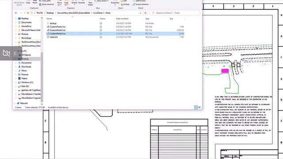The height and width of the screenshot is (159, 283).
Task: Click the Rename command in the ribbon
Action: tap(81, 2)
